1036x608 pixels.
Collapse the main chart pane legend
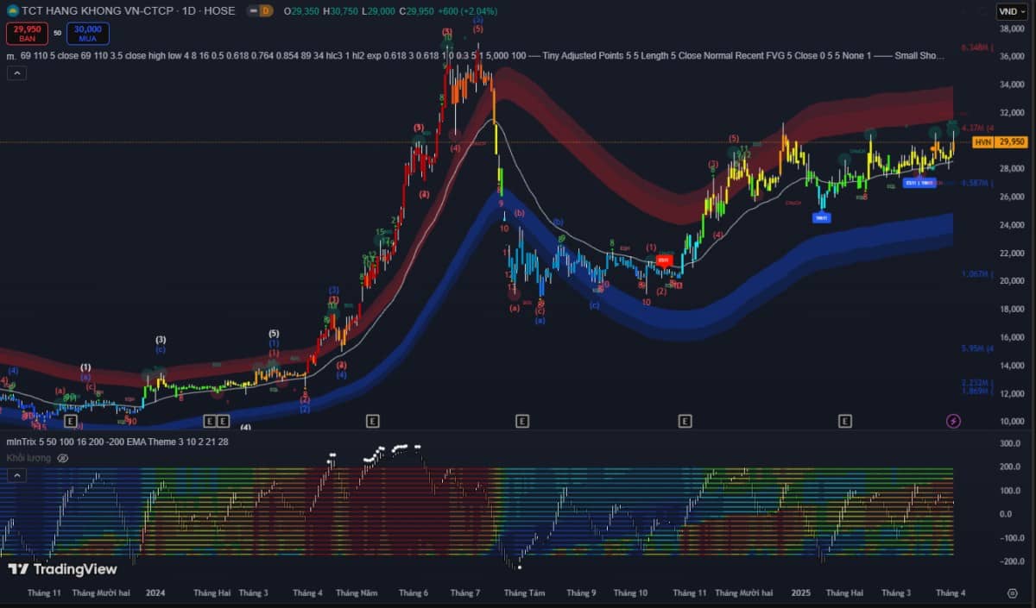(17, 72)
